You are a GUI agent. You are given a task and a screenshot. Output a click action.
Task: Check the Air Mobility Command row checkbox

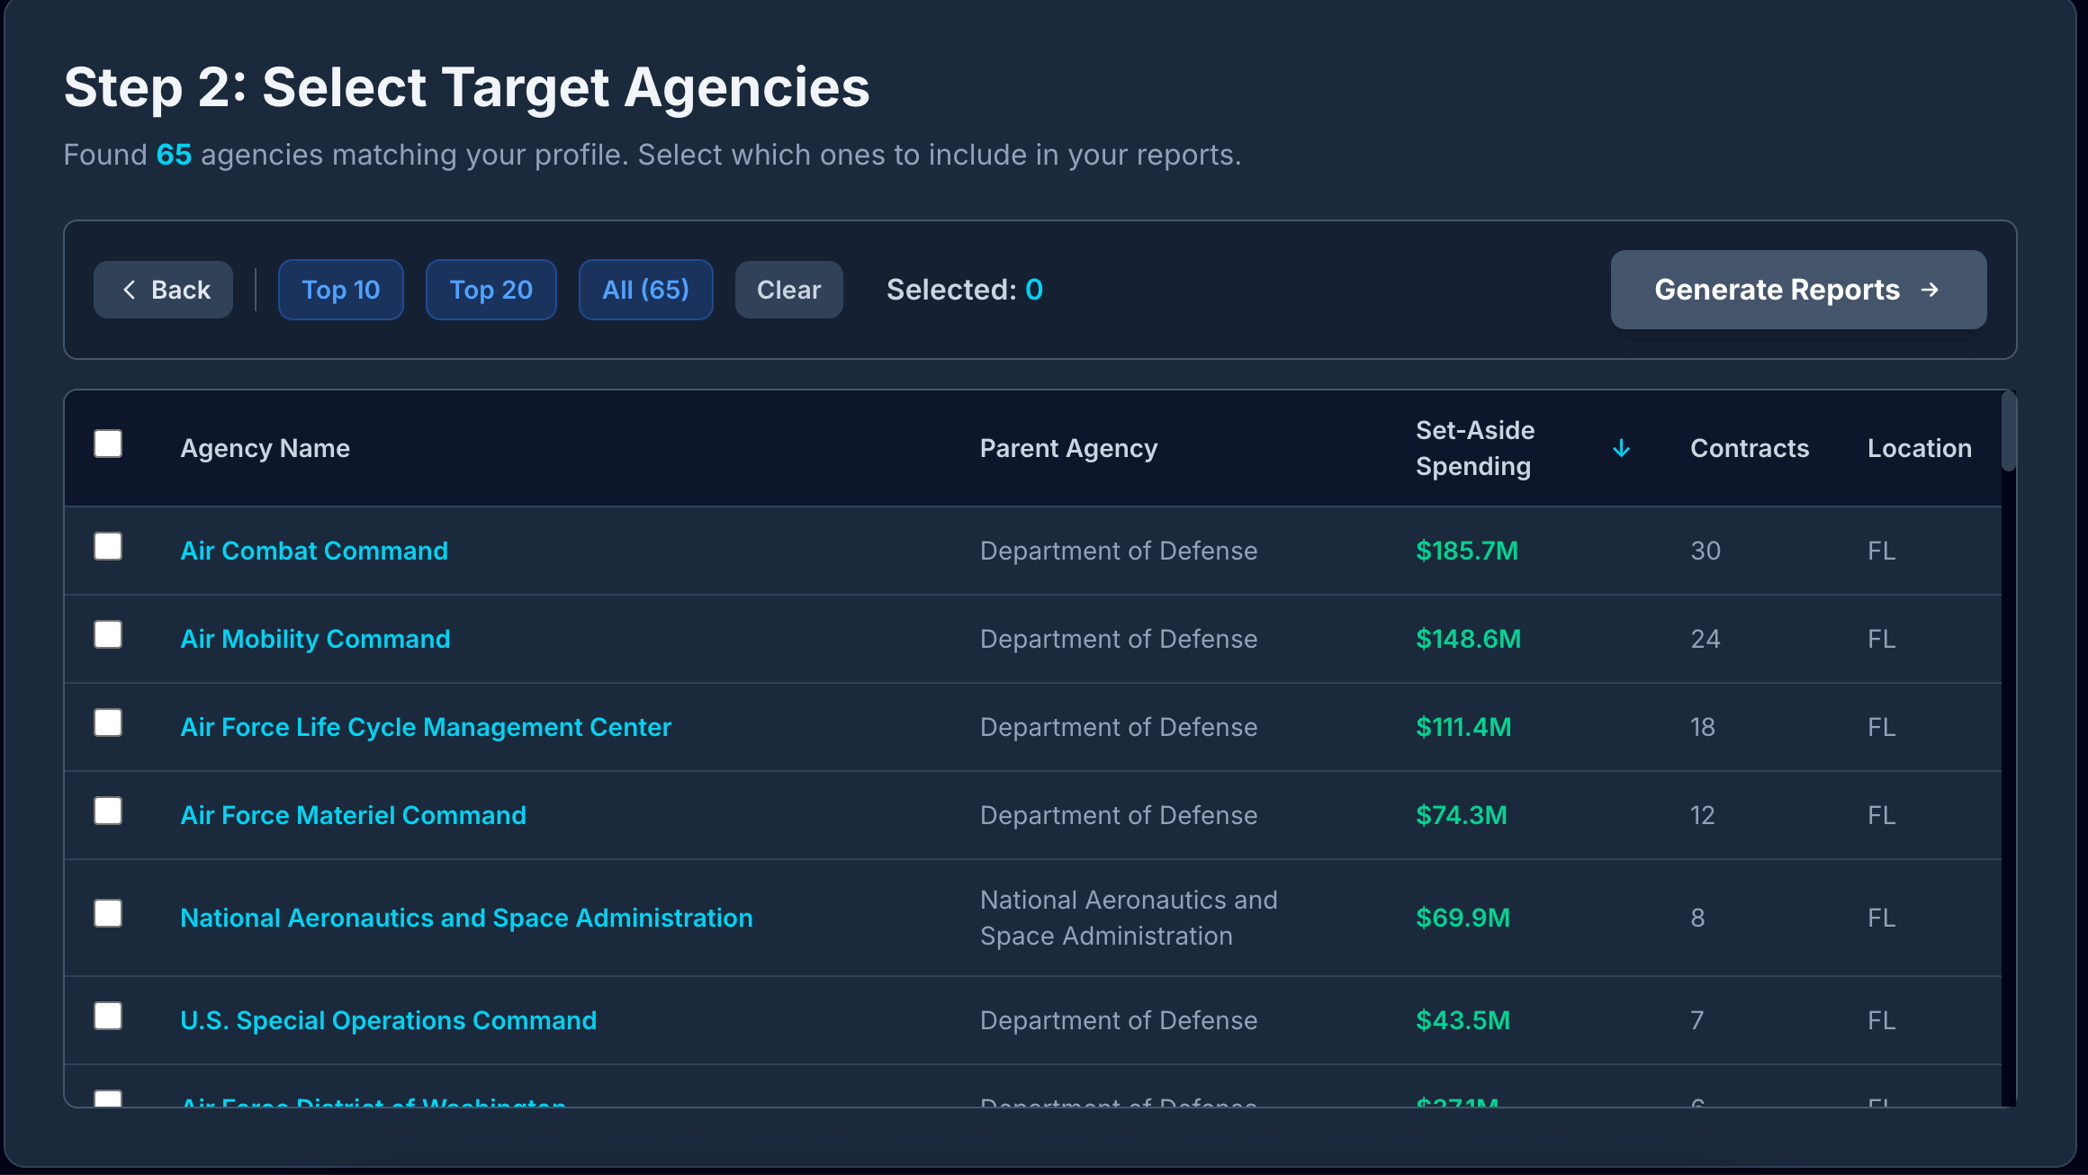(x=107, y=633)
